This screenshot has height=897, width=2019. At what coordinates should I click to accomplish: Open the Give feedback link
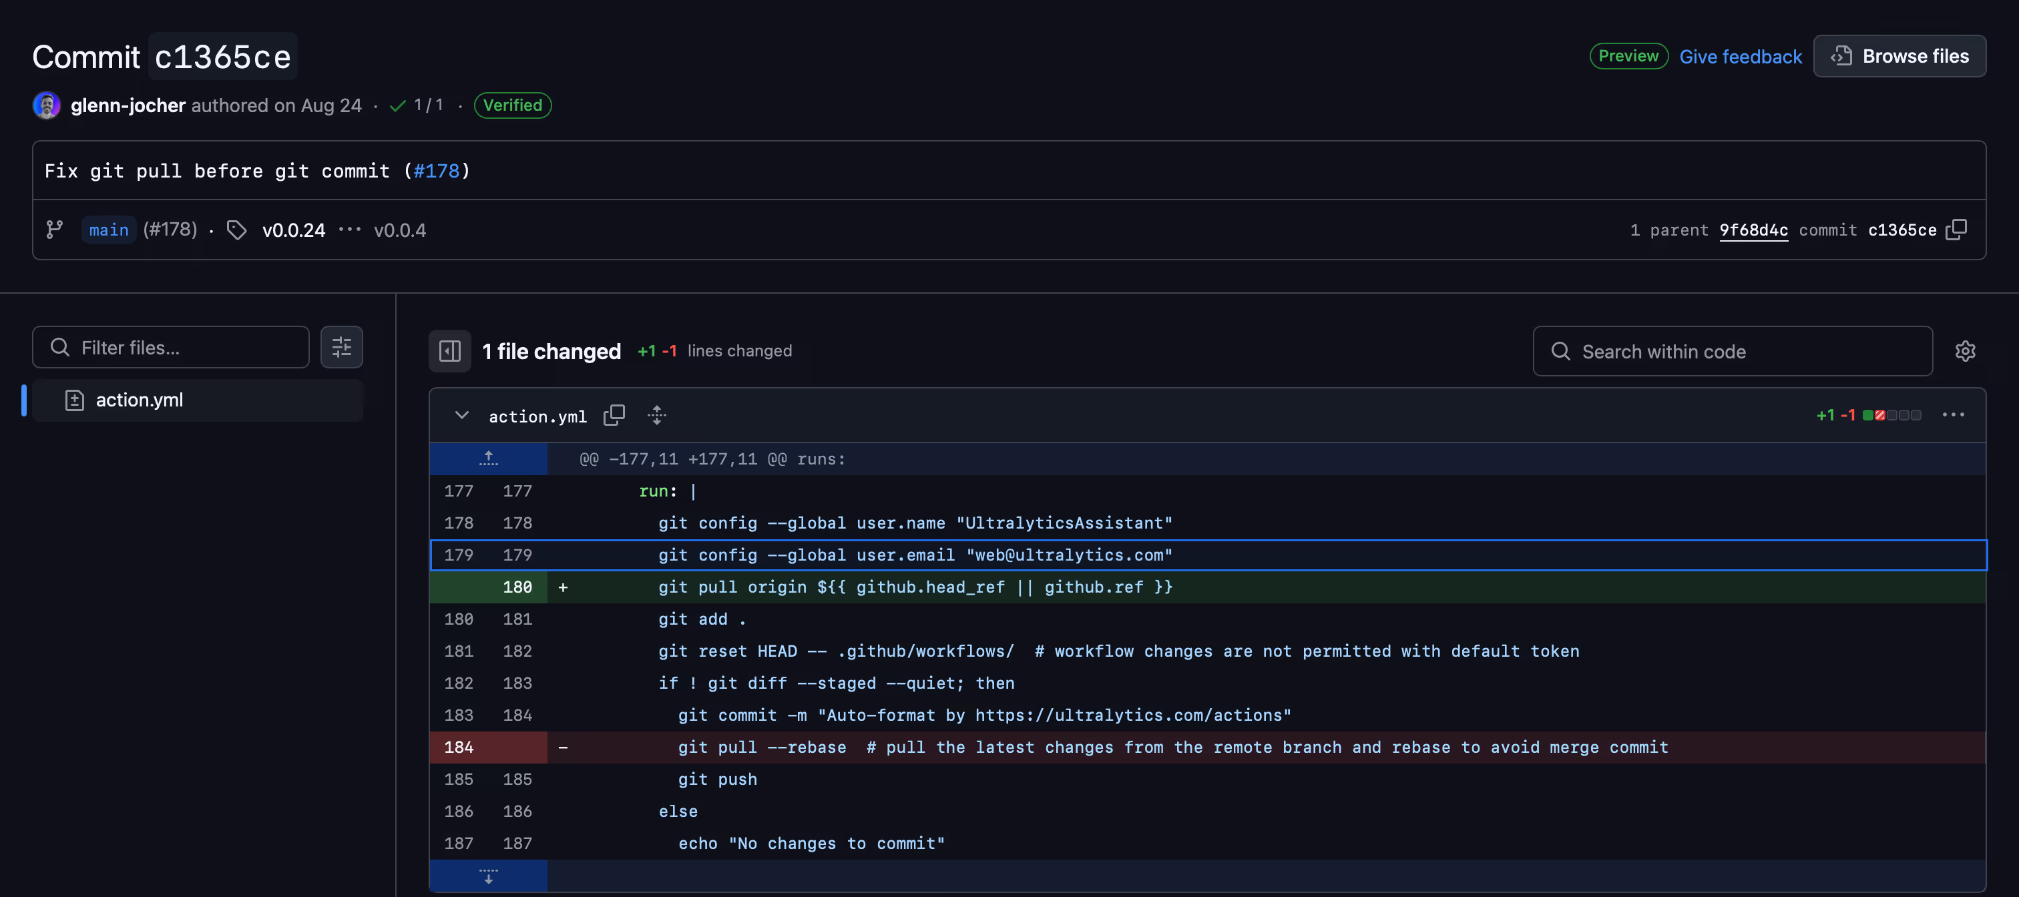coord(1741,57)
